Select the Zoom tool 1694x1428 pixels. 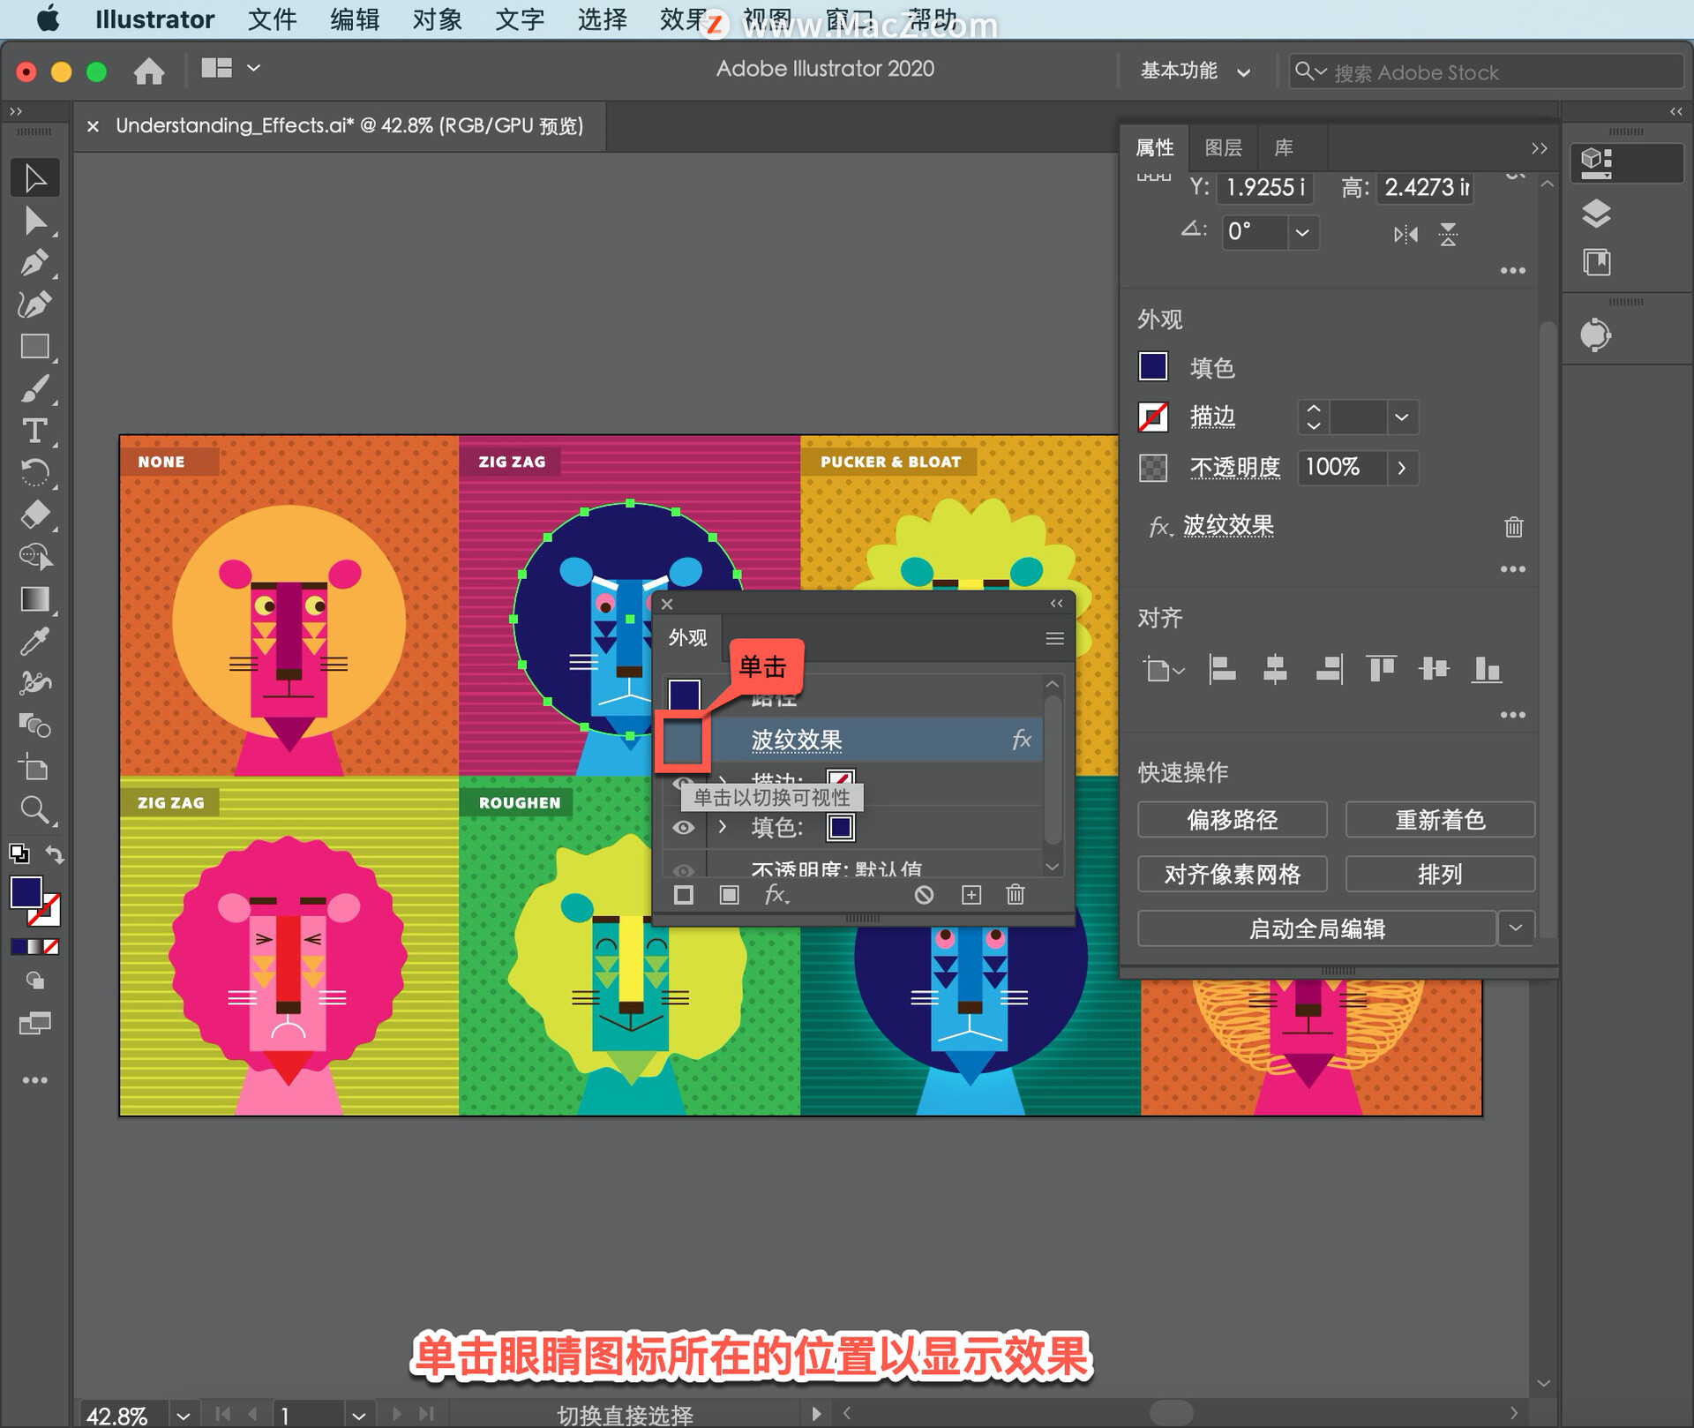pos(35,809)
